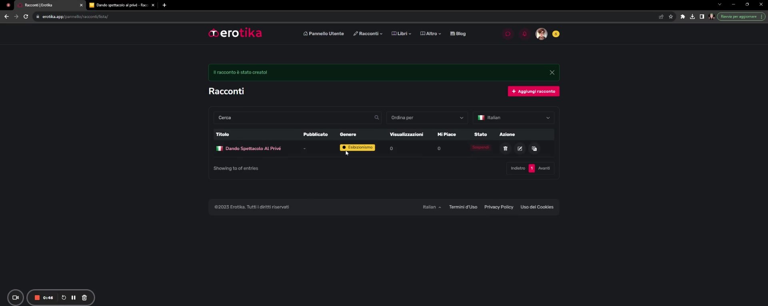Image resolution: width=768 pixels, height=306 pixels.
Task: Stop the screen recording
Action: point(37,298)
